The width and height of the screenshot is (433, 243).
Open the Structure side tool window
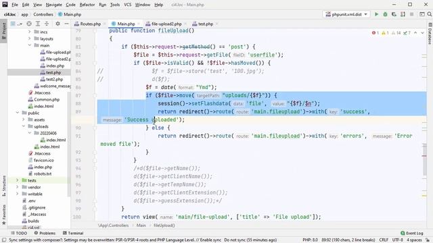point(3,186)
